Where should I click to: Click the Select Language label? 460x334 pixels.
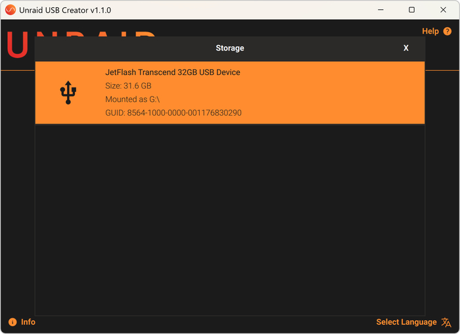click(x=406, y=322)
